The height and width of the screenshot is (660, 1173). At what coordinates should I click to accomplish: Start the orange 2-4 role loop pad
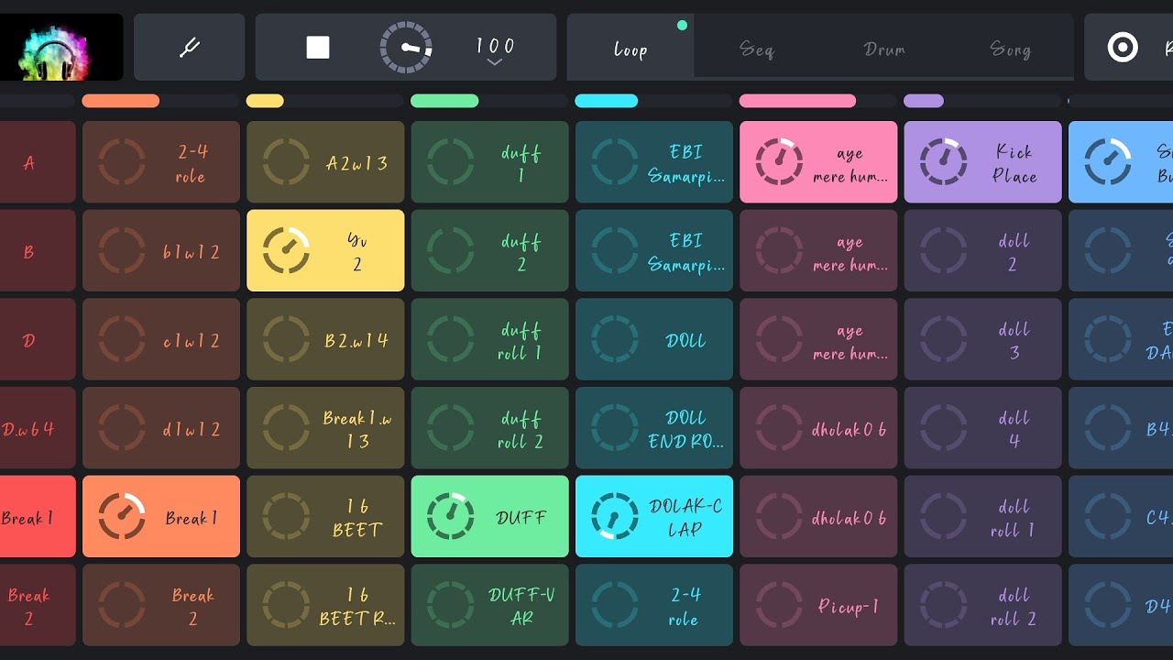pyautogui.click(x=161, y=162)
